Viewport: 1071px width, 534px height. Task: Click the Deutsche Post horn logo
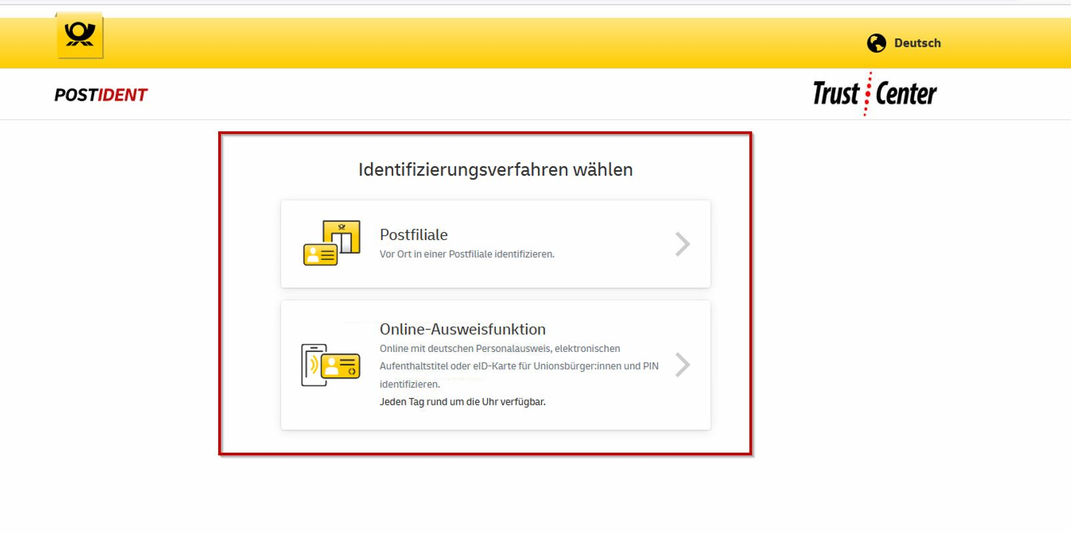pos(80,35)
